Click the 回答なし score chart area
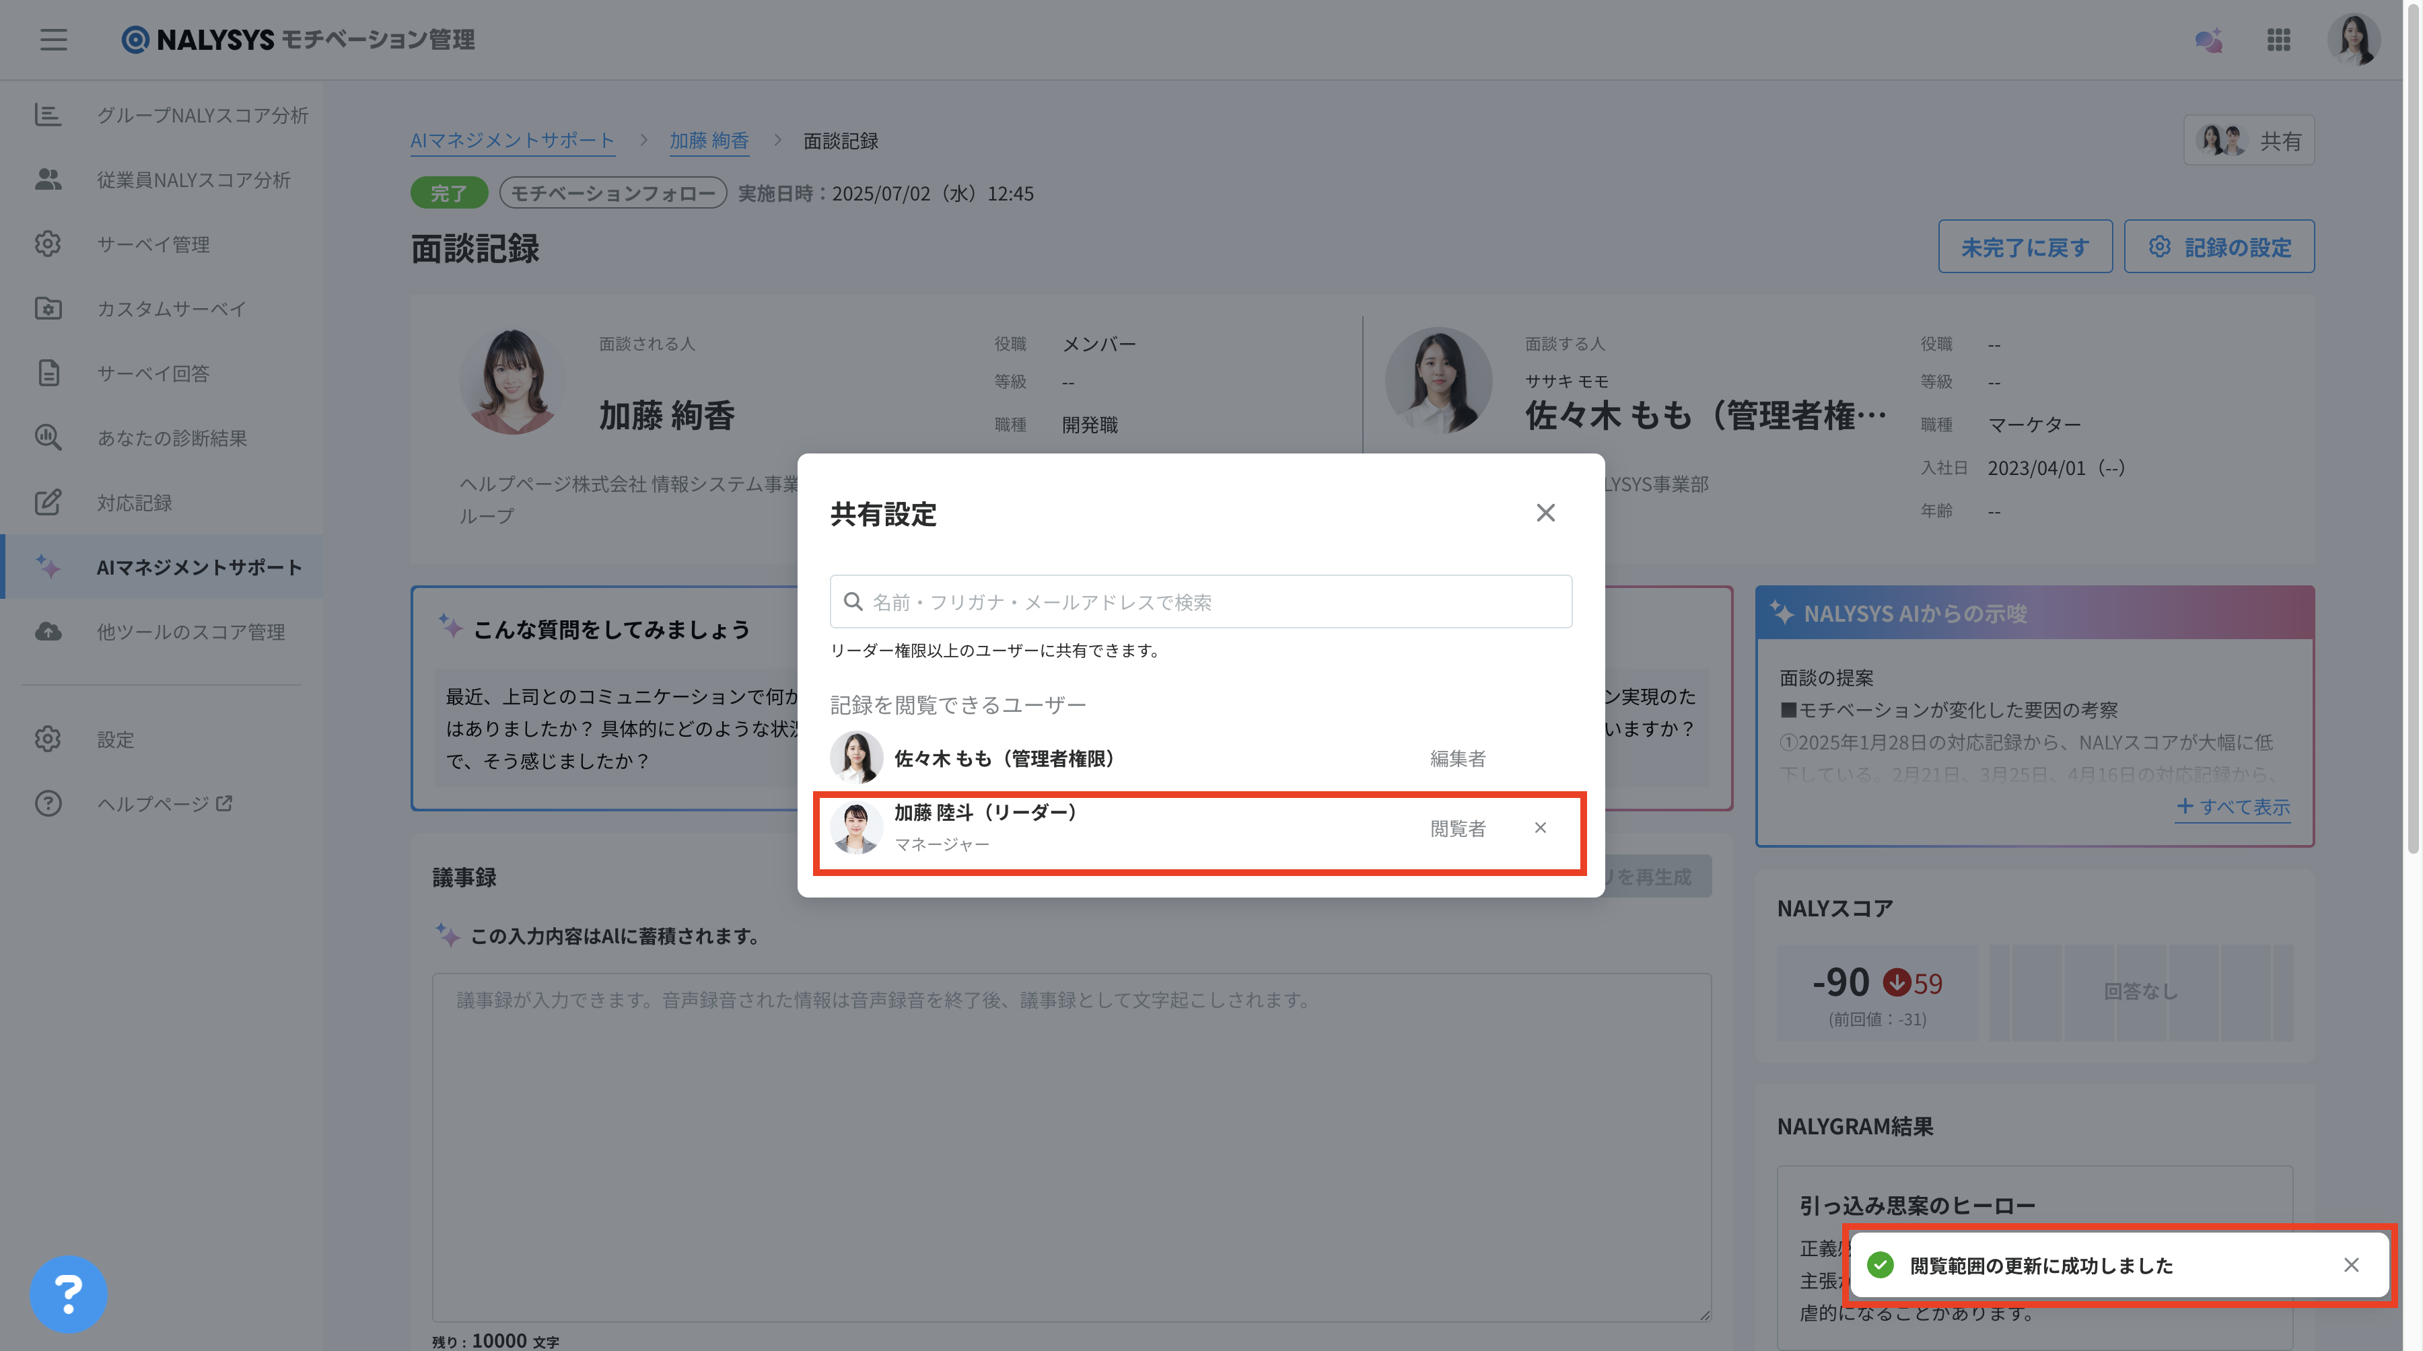The width and height of the screenshot is (2423, 1351). [2141, 992]
